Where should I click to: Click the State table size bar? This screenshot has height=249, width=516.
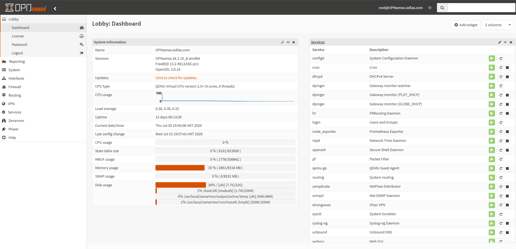click(225, 151)
